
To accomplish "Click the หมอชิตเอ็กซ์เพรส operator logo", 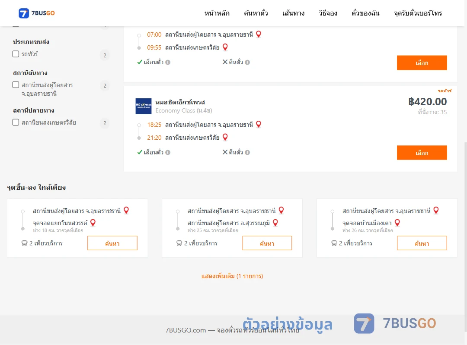I will 144,106.
